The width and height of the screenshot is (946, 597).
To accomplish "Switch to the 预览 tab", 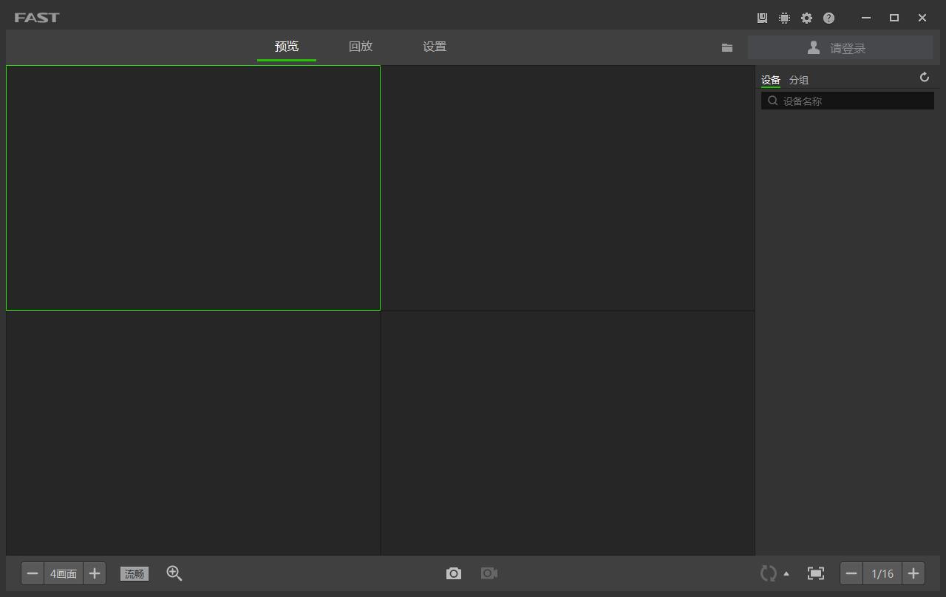I will click(287, 47).
